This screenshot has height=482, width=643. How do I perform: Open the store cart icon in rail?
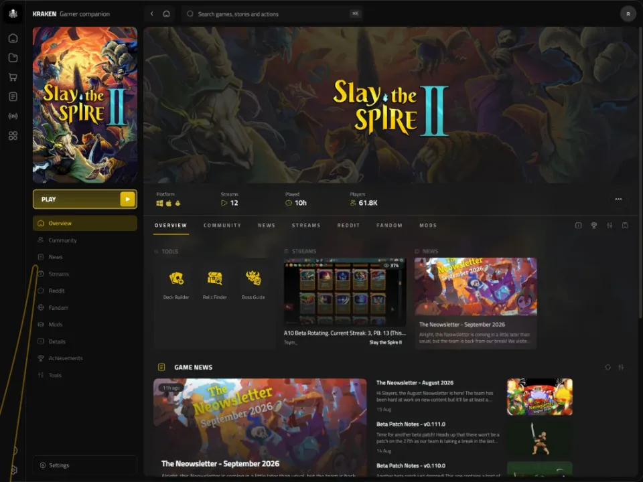tap(13, 77)
